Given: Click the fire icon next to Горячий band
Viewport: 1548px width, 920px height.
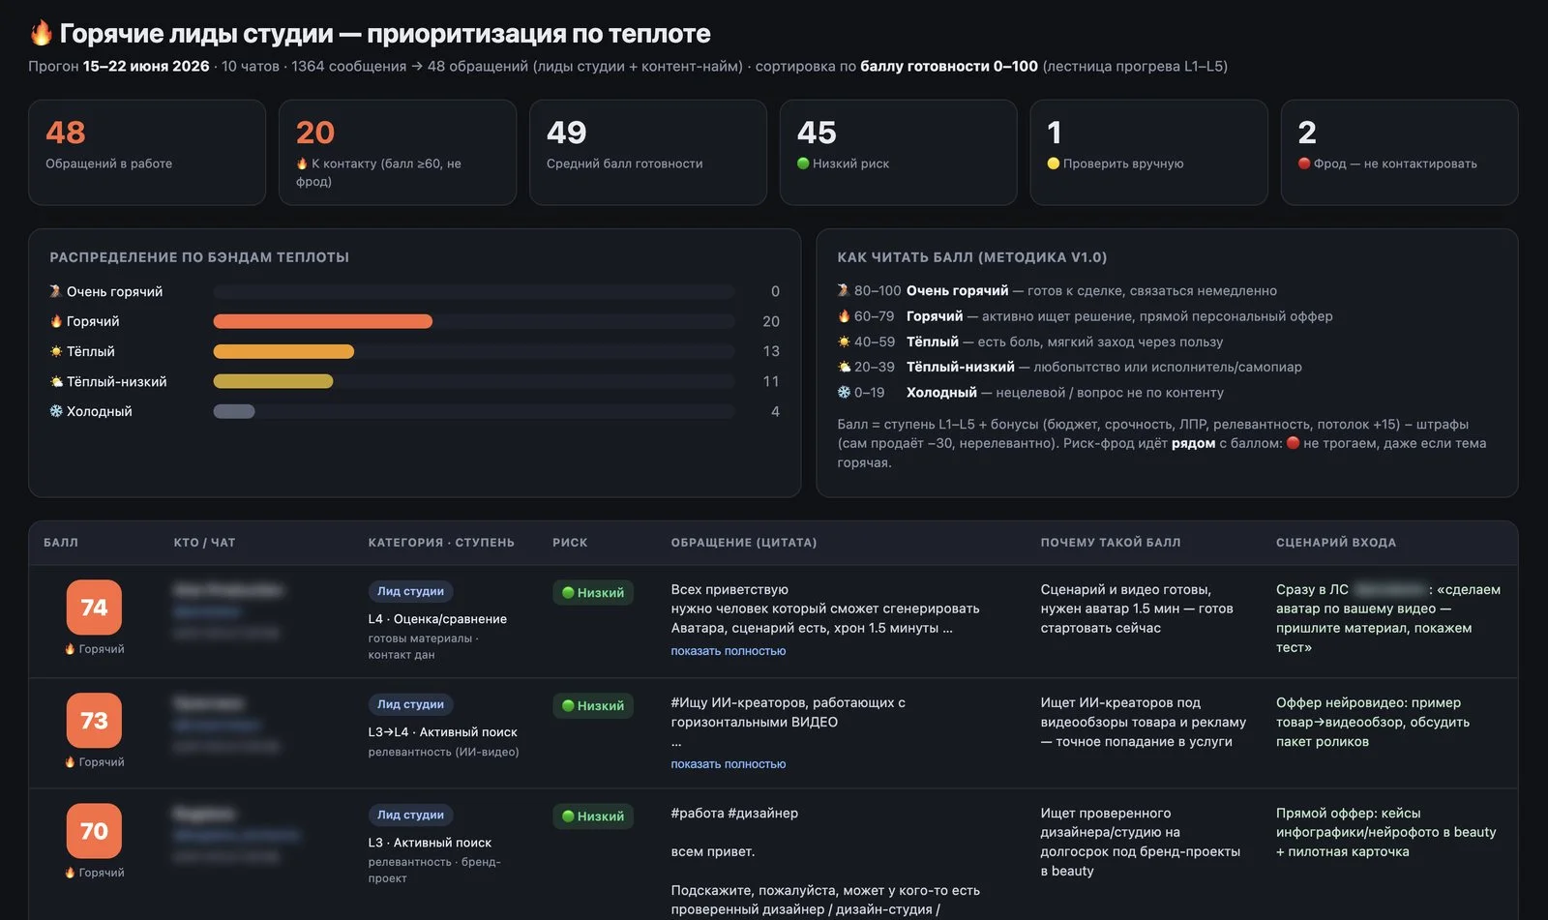Looking at the screenshot, I should click(x=56, y=321).
